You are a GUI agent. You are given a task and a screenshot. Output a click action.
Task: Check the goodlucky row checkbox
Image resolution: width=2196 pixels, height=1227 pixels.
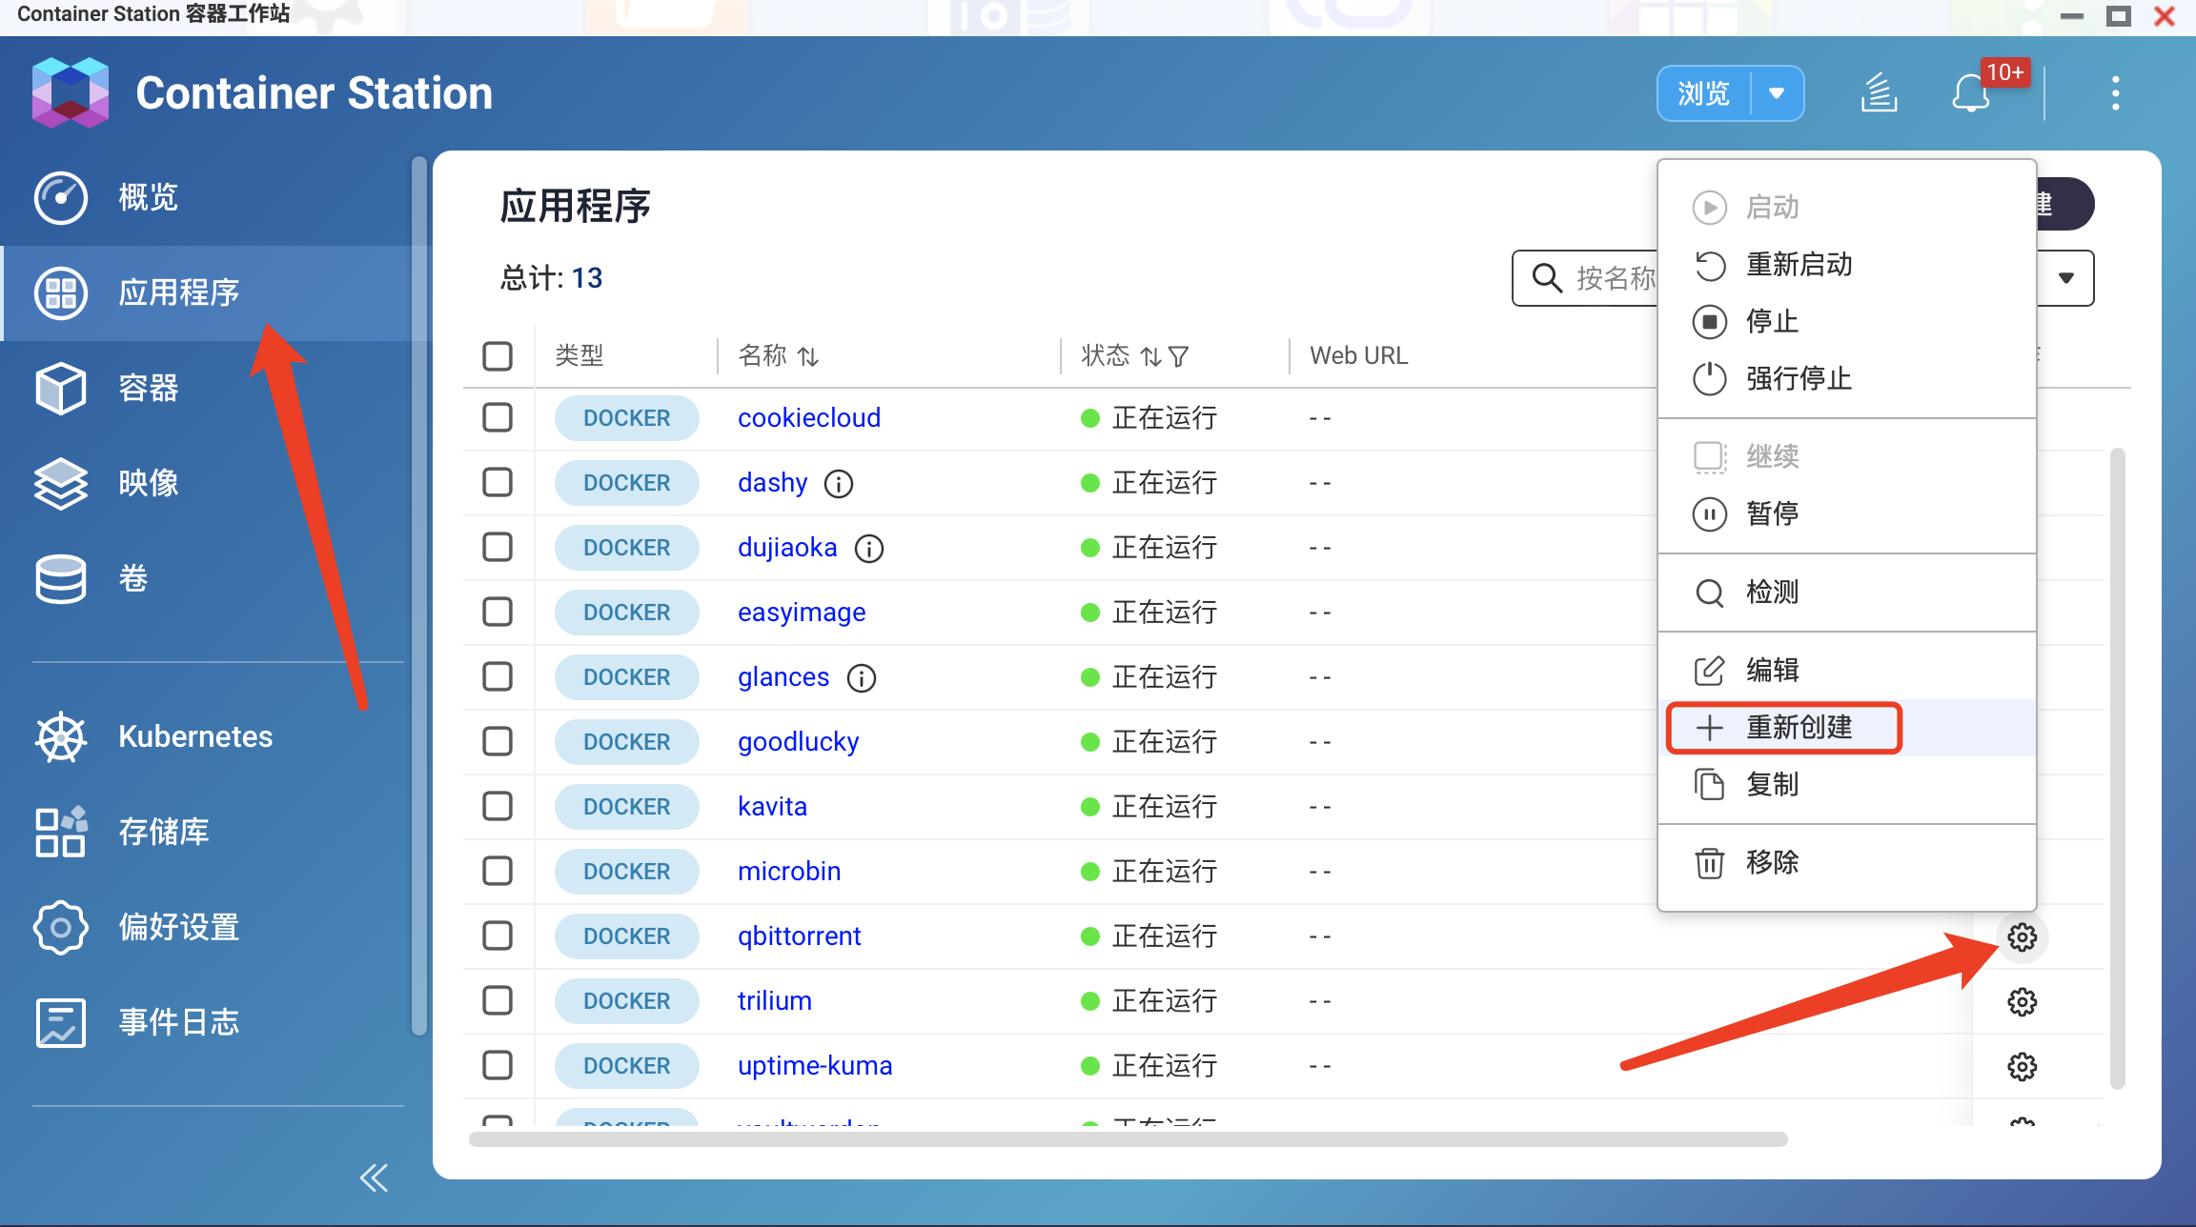click(x=498, y=741)
